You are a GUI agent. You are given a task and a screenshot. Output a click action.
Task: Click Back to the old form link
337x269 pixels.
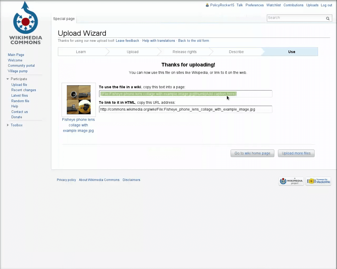(x=194, y=41)
